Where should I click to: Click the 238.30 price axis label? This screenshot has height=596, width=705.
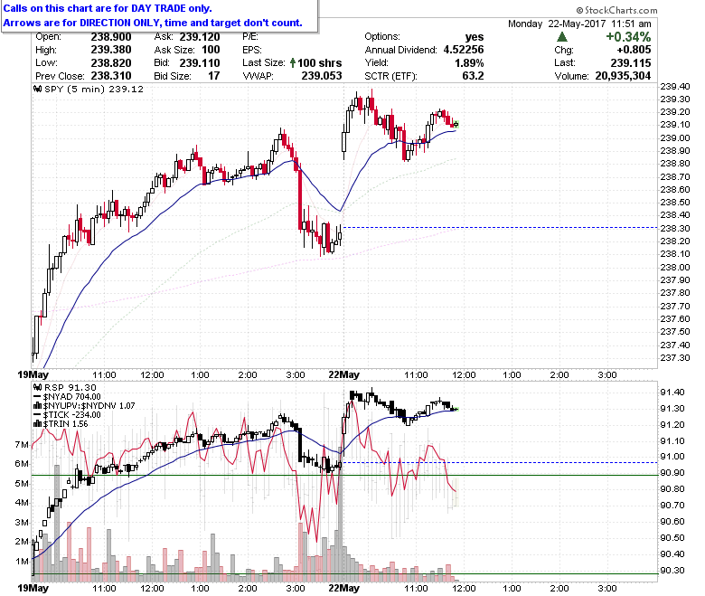click(675, 228)
